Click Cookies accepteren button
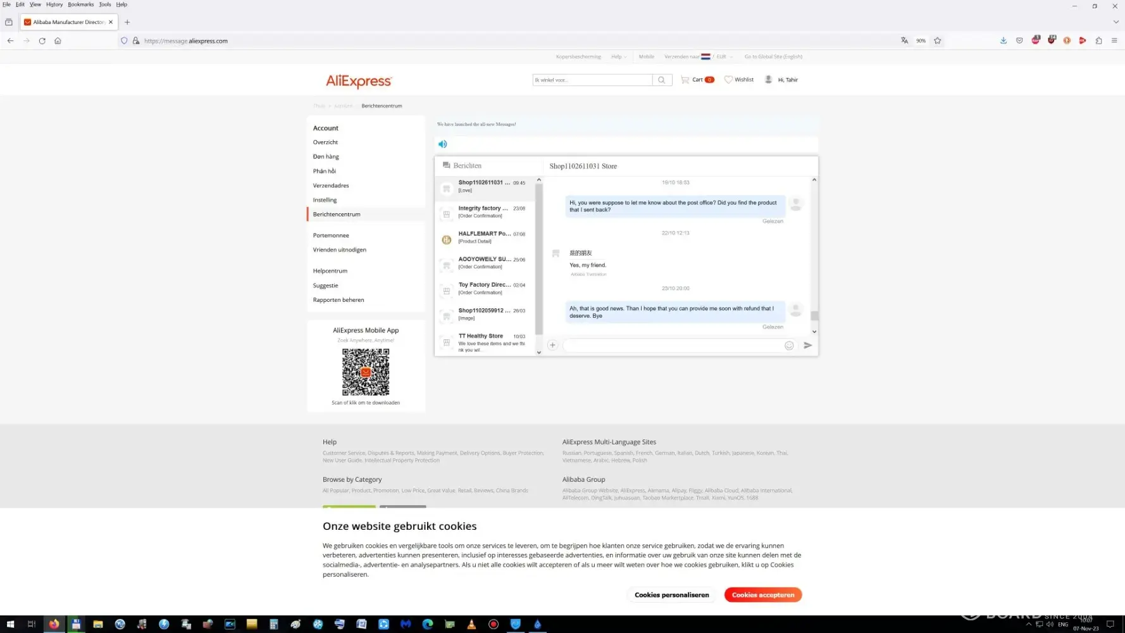The width and height of the screenshot is (1125, 633). (x=763, y=595)
